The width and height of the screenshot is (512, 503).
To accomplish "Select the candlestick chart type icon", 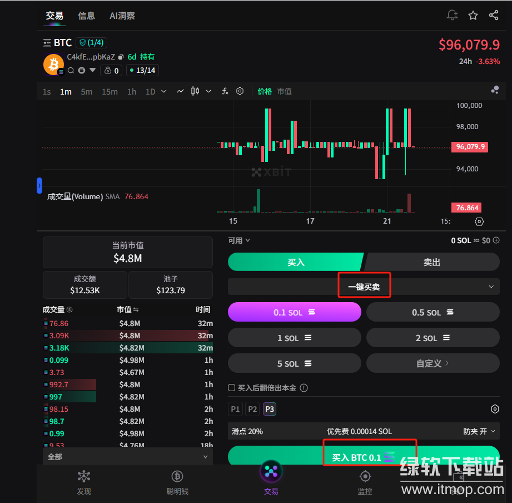I will click(195, 91).
